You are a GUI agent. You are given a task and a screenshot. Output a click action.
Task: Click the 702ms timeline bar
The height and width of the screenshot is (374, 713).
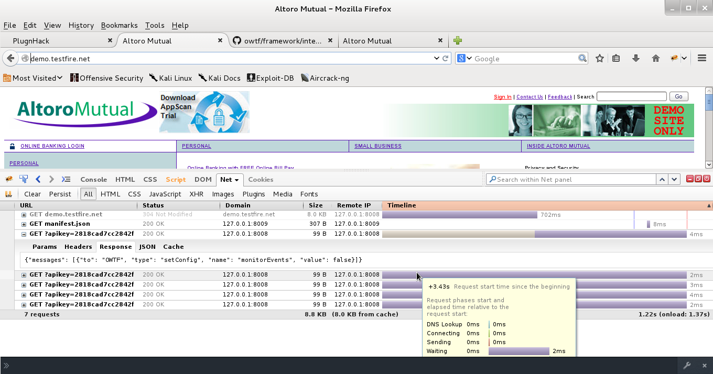[460, 215]
